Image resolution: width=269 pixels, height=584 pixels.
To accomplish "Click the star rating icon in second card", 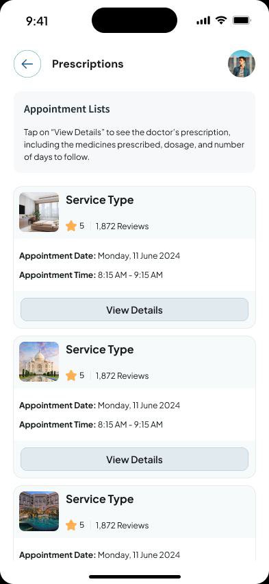I will 71,376.
